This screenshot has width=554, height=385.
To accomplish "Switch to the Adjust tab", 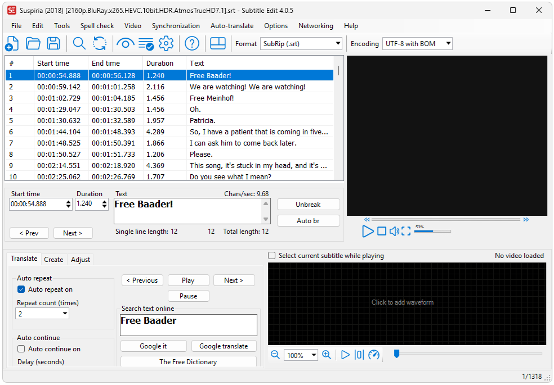I will pyautogui.click(x=81, y=260).
